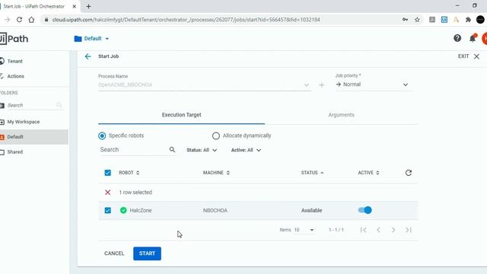The width and height of the screenshot is (487, 274).
Task: Open the browser extensions puzzle icon
Action: click(x=468, y=20)
